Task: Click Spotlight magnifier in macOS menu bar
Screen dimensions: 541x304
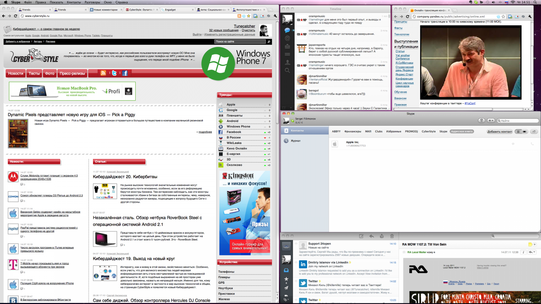Action: pyautogui.click(x=535, y=2)
